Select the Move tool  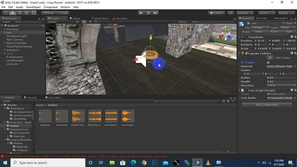coord(13,13)
